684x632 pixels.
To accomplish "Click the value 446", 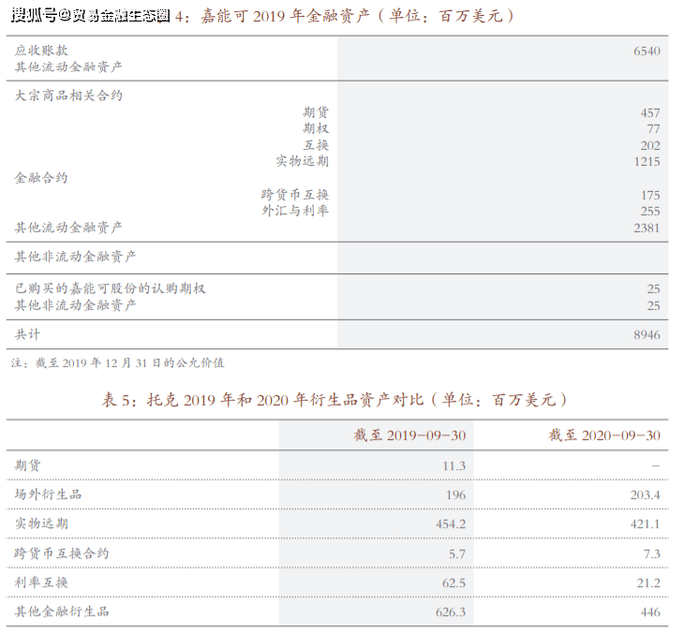I will point(650,612).
